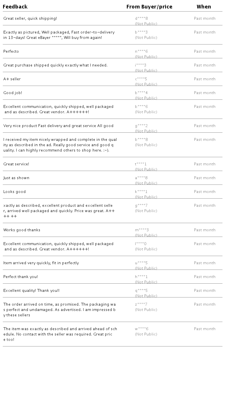Click the From Buyer/price column header
This screenshot has height=409, width=225.
click(149, 7)
